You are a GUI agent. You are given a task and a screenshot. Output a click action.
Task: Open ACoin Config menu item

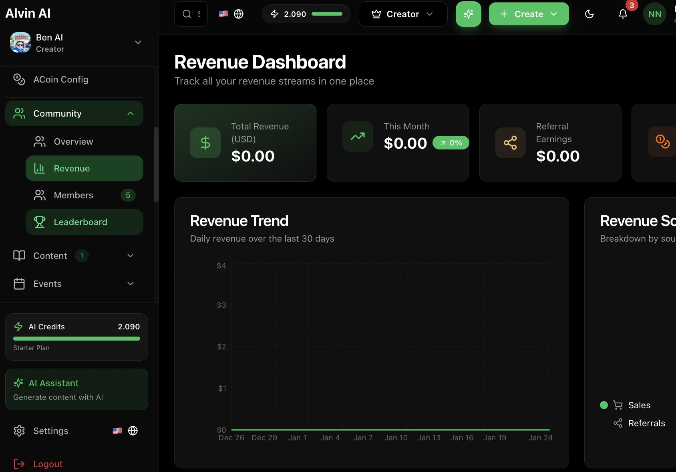(x=74, y=79)
